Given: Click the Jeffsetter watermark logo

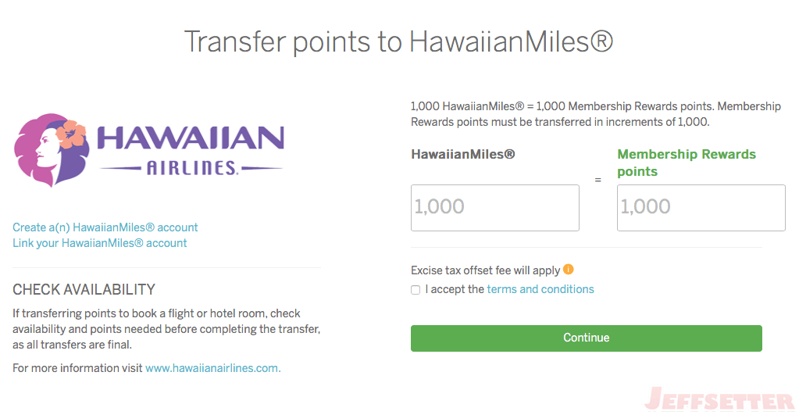Looking at the screenshot, I should point(720,399).
